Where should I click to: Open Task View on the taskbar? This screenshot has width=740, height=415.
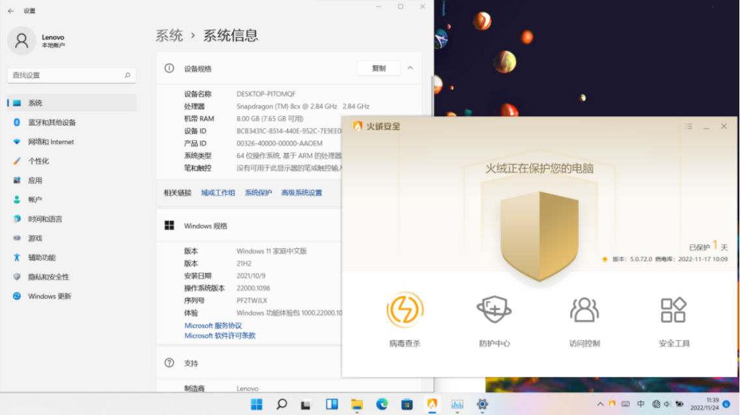tap(306, 404)
